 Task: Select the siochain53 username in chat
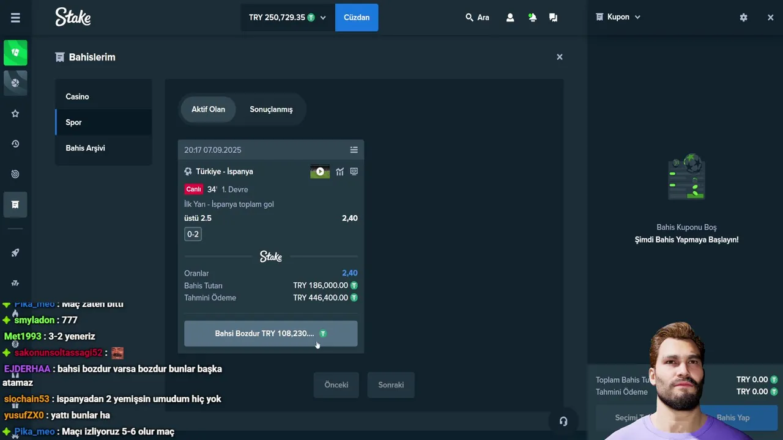[x=26, y=399]
